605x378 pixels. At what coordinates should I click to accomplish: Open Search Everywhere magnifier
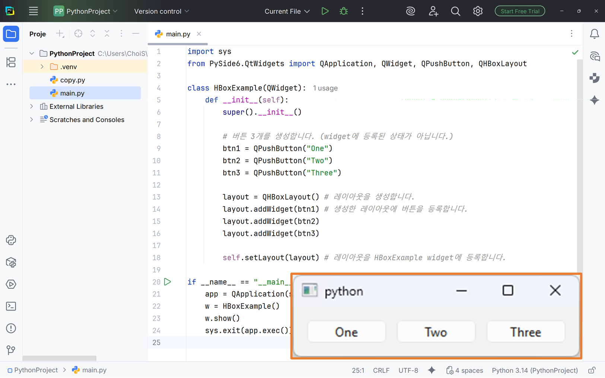click(x=455, y=11)
